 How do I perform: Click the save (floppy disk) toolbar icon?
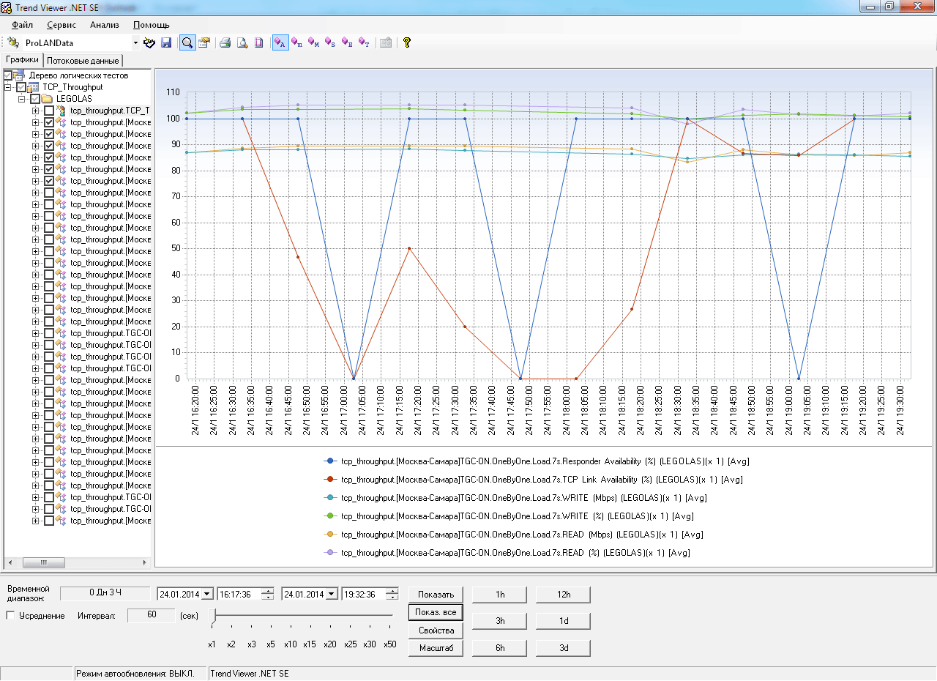point(166,43)
